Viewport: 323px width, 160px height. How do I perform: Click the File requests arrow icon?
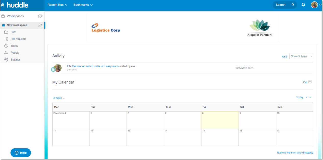pos(6,39)
